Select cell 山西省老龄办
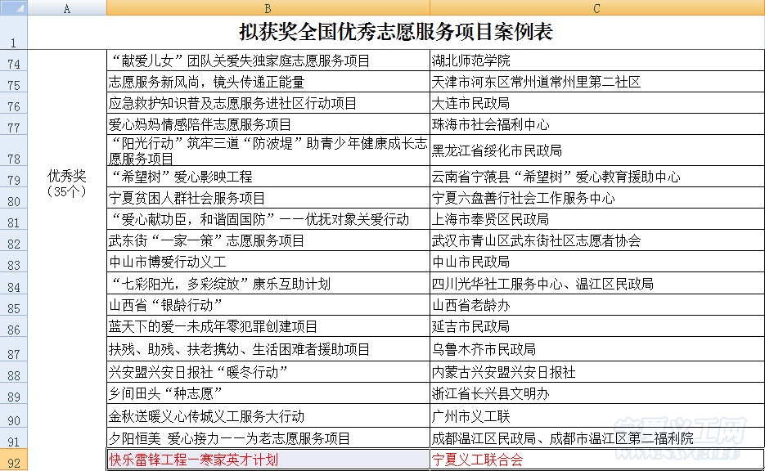This screenshot has height=471, width=765. (x=597, y=305)
